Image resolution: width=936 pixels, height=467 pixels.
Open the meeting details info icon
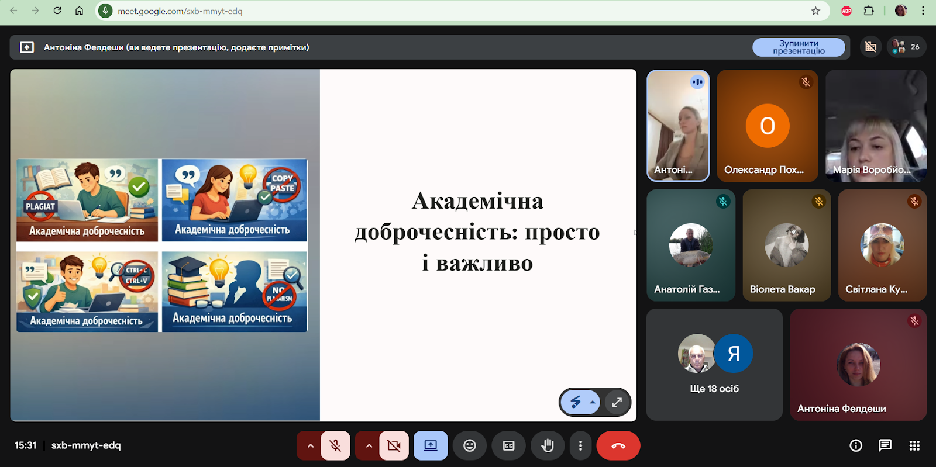coord(855,445)
